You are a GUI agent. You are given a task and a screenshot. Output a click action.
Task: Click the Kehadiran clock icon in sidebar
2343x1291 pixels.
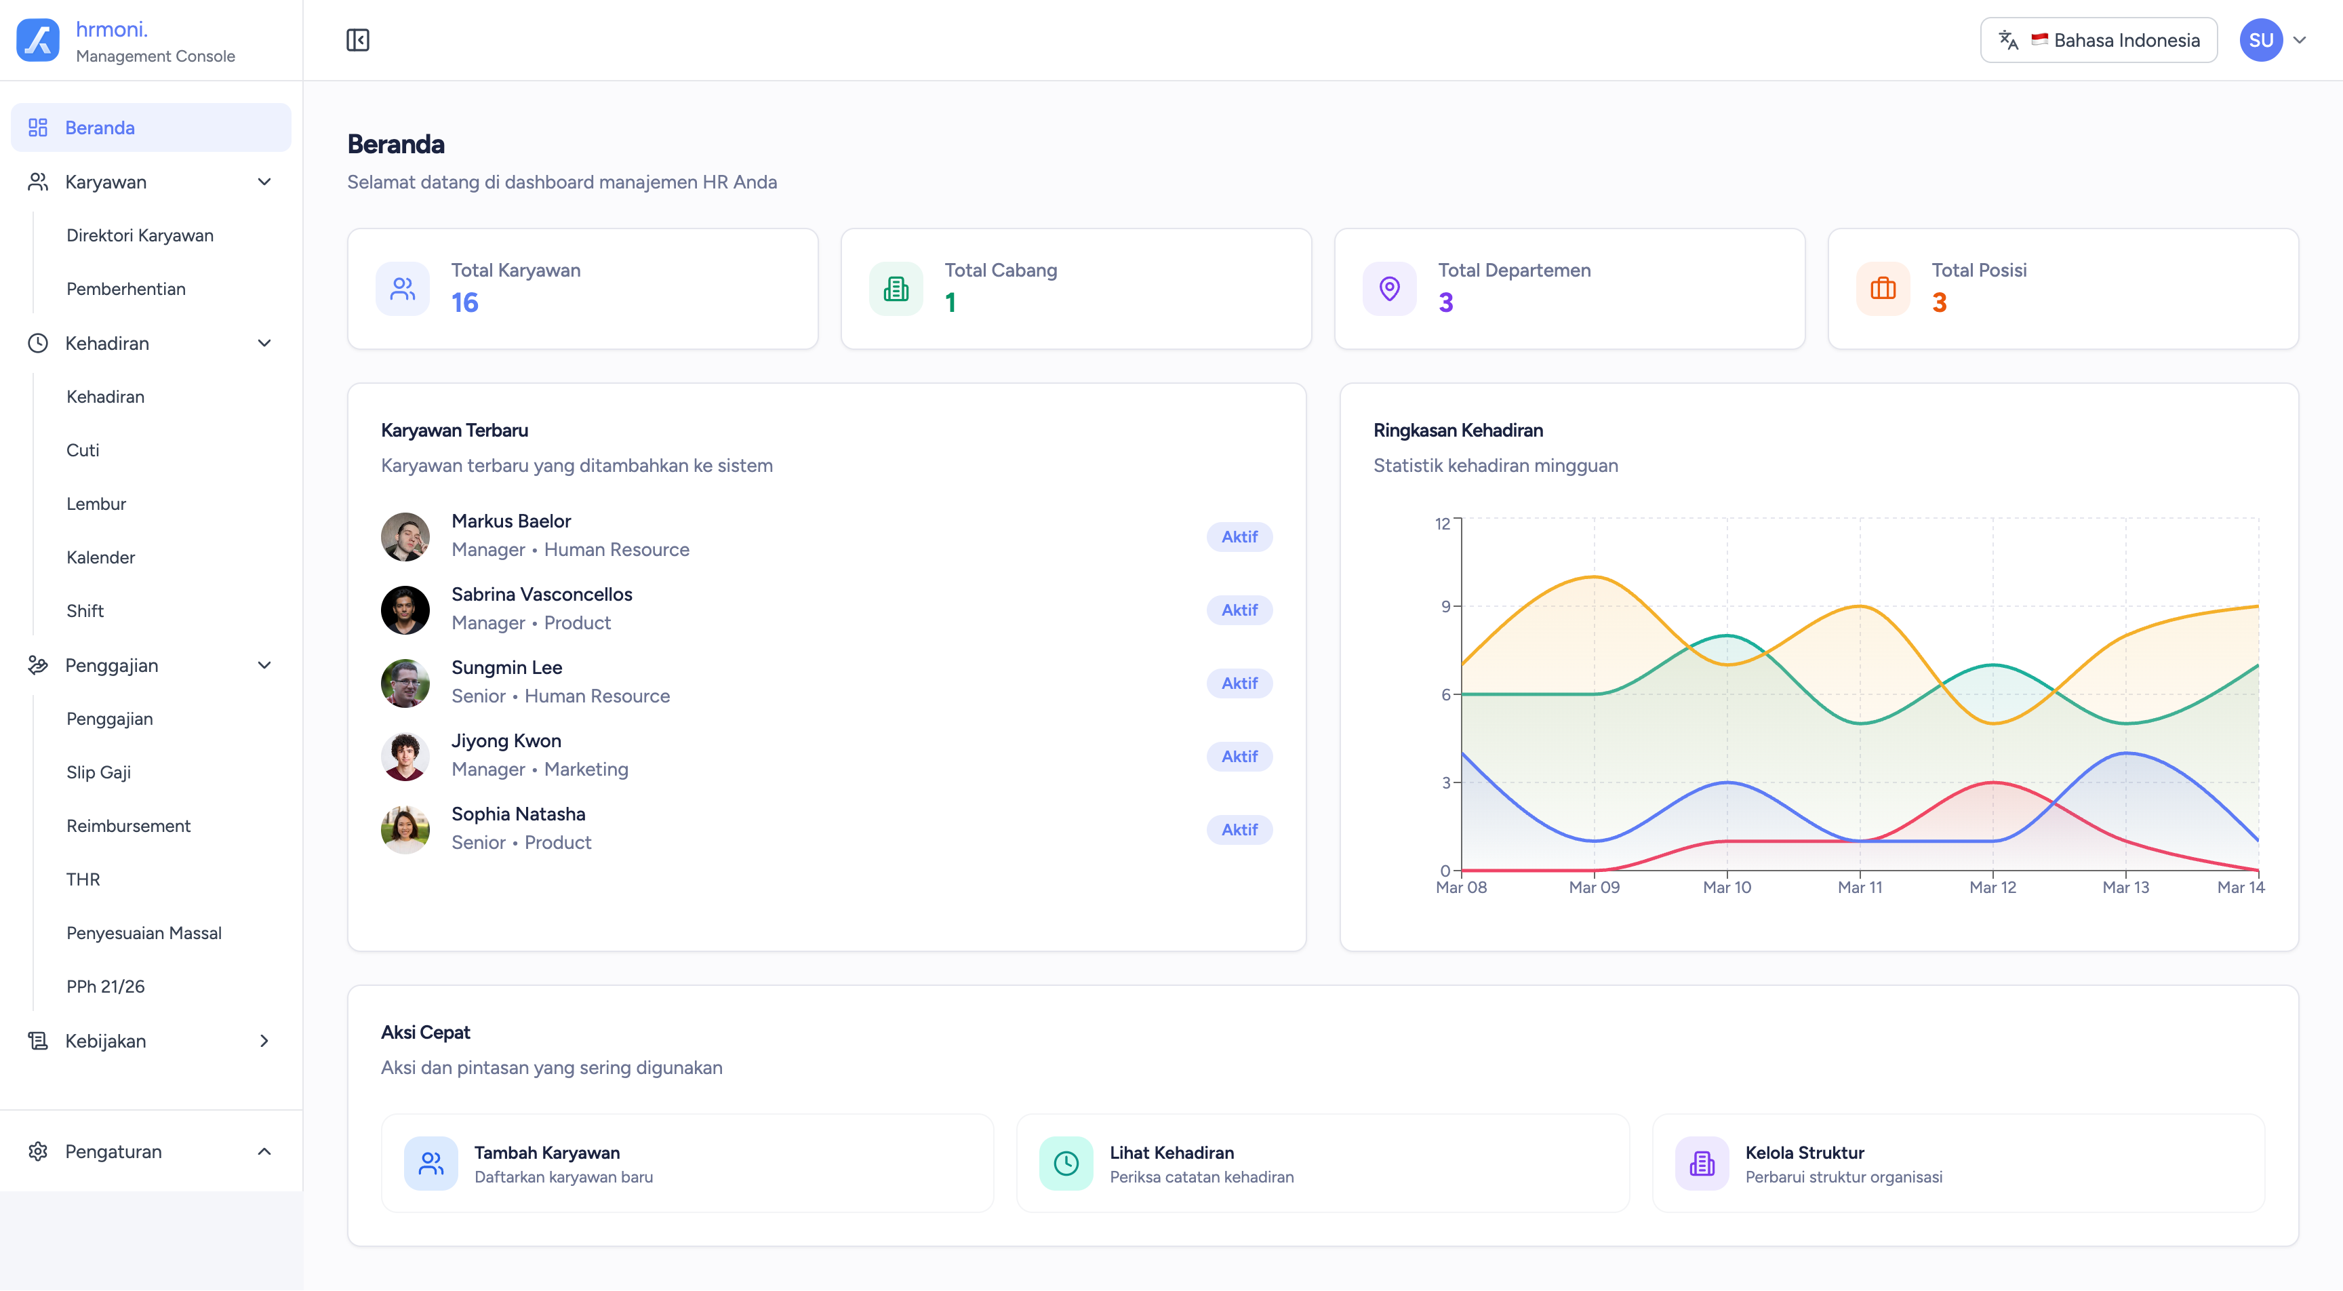[x=37, y=343]
